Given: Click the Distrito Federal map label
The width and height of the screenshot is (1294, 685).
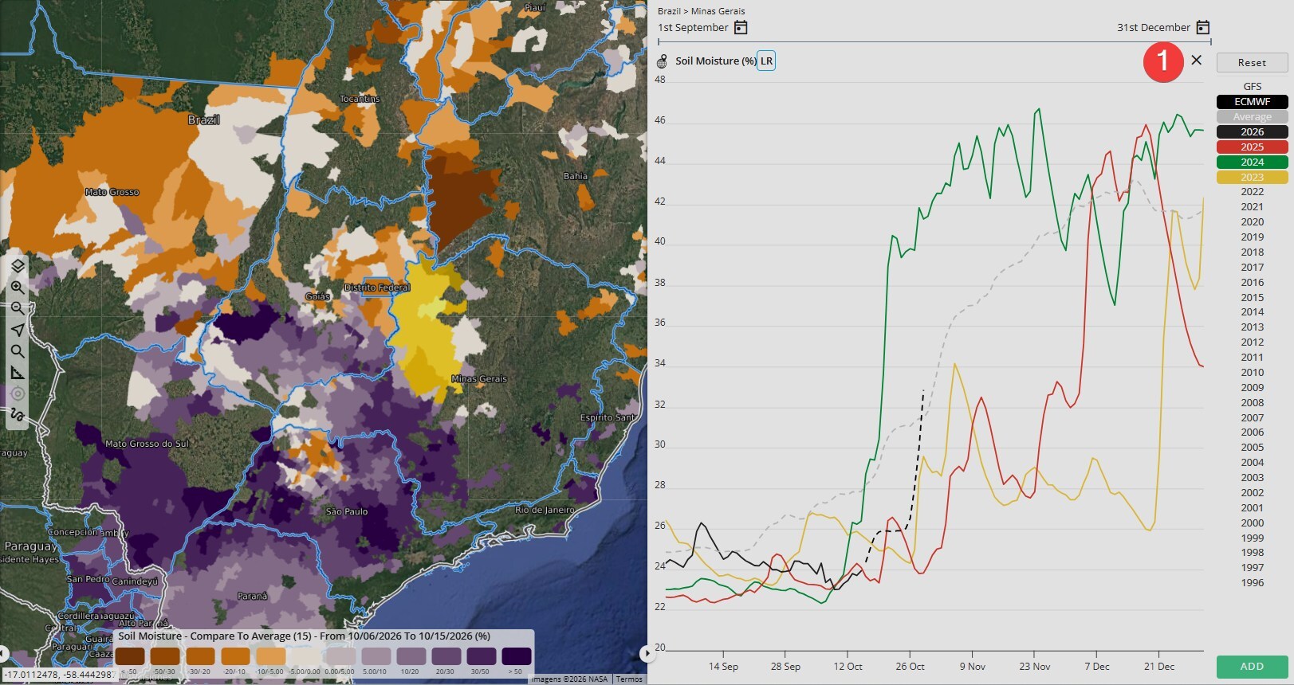Looking at the screenshot, I should click(x=377, y=288).
